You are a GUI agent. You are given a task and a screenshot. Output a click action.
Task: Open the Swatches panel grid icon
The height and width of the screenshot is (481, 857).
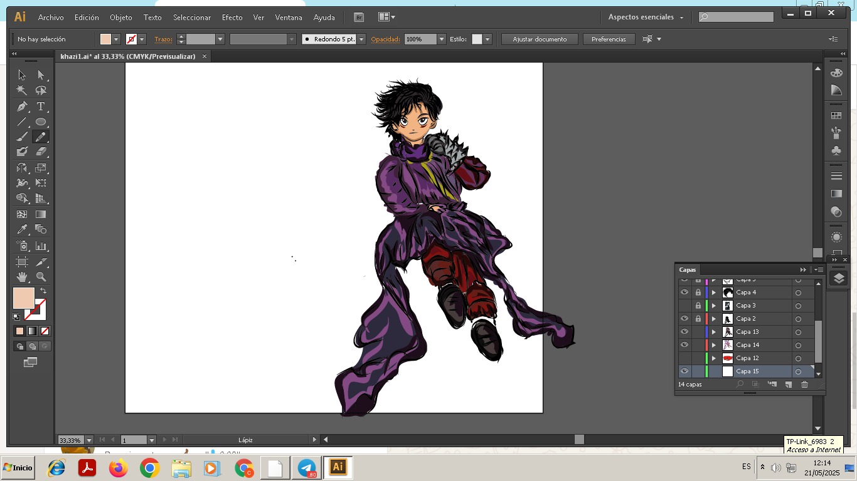coord(836,116)
